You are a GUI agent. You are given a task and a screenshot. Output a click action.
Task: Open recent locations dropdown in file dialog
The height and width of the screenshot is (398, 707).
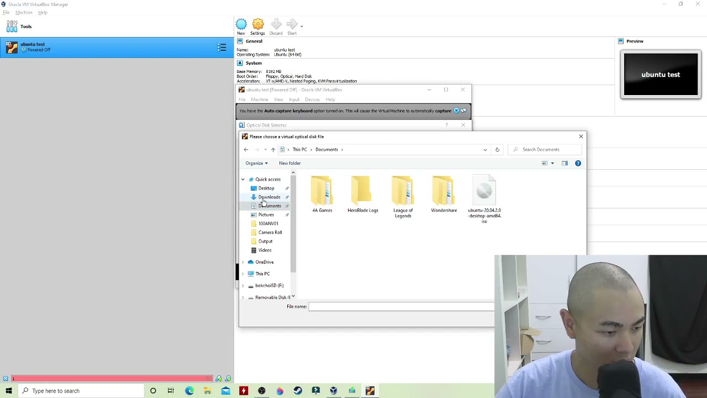[266, 150]
